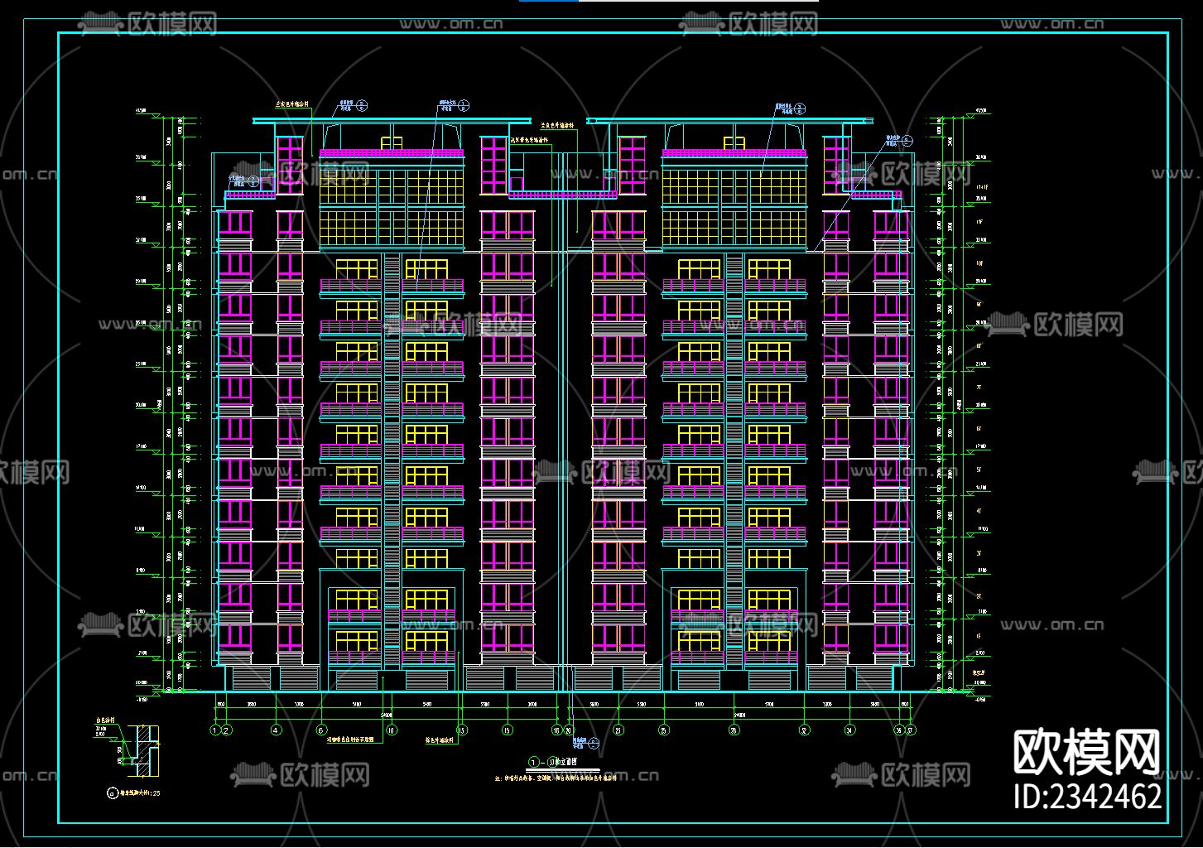Click grid axis bubble number 1
This screenshot has height=848, width=1203.
pos(215,730)
